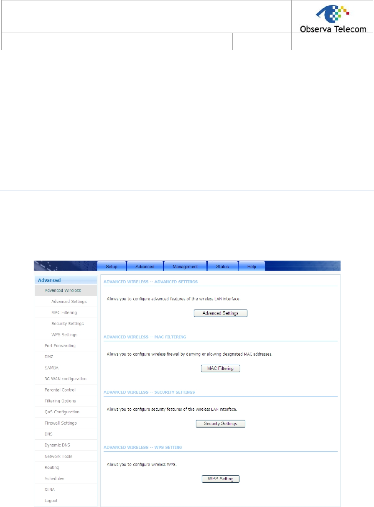Click the WPS Setting button

(221, 479)
